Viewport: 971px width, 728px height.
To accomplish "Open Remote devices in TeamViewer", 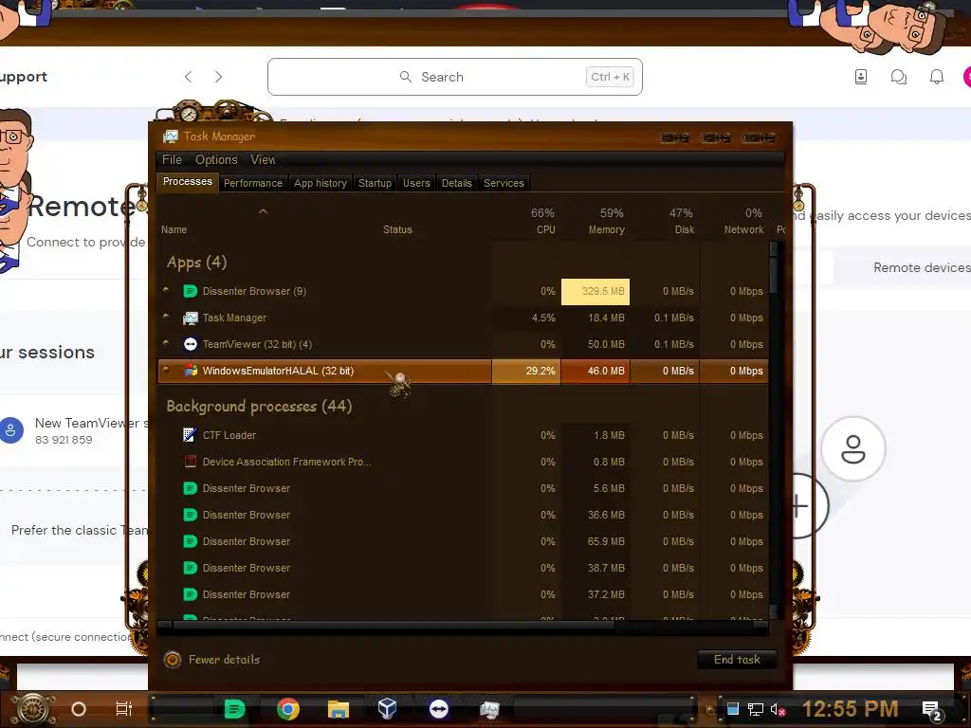I will (922, 267).
